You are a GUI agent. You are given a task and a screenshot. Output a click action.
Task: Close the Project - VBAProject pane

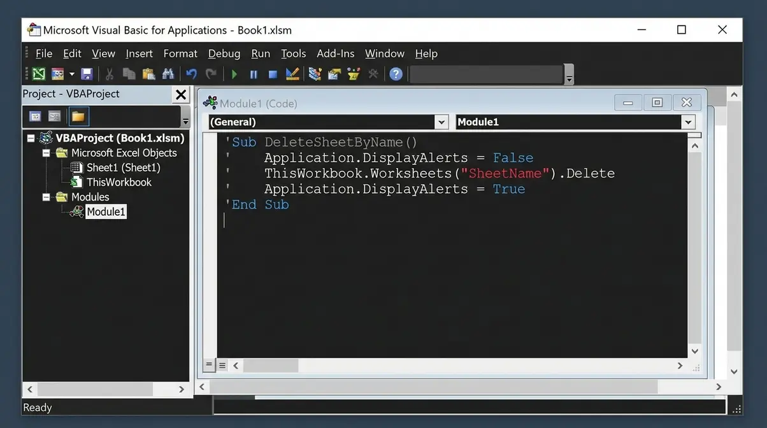tap(181, 95)
